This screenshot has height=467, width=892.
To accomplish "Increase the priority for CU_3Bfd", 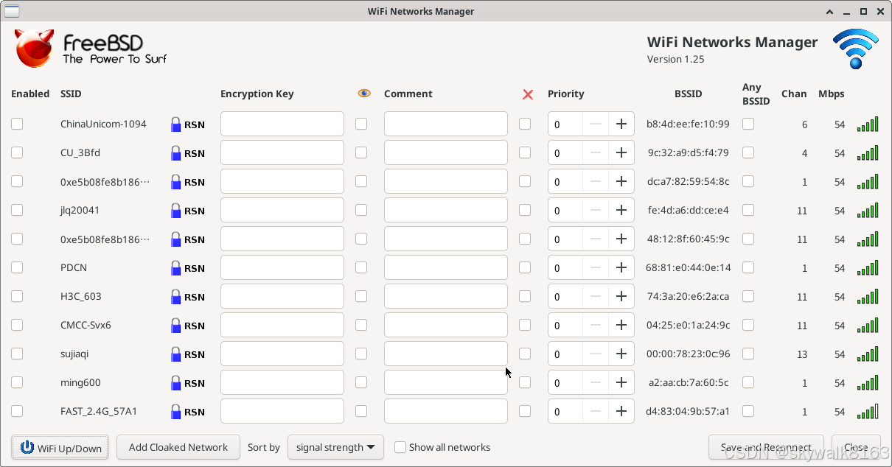I will (x=621, y=152).
